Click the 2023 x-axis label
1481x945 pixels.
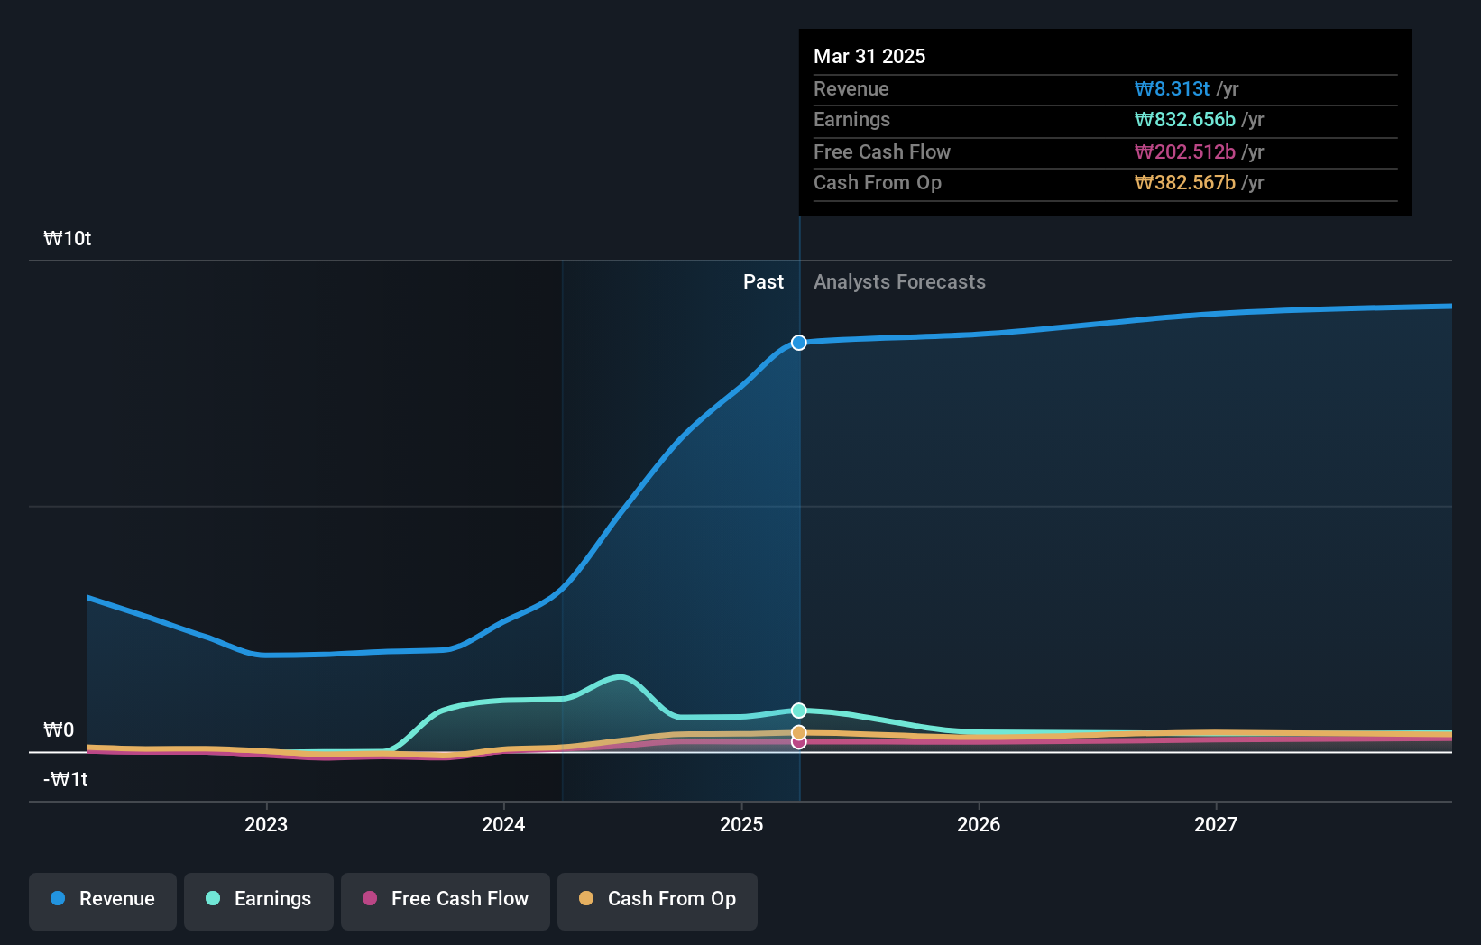point(266,824)
